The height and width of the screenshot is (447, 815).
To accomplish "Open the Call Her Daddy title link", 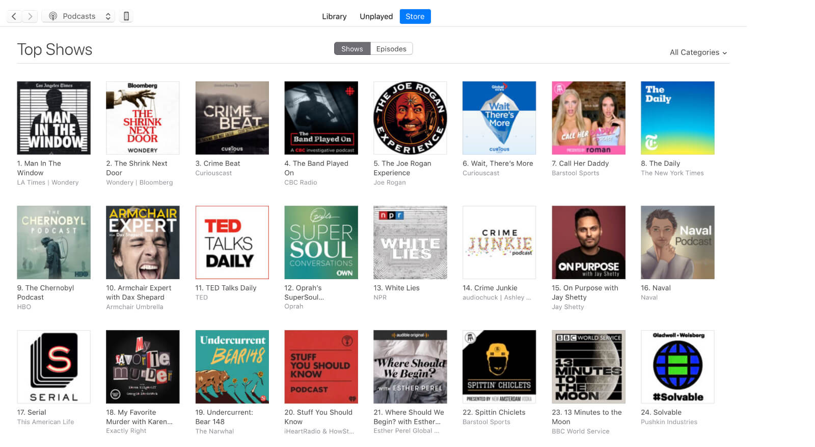I will pos(580,163).
